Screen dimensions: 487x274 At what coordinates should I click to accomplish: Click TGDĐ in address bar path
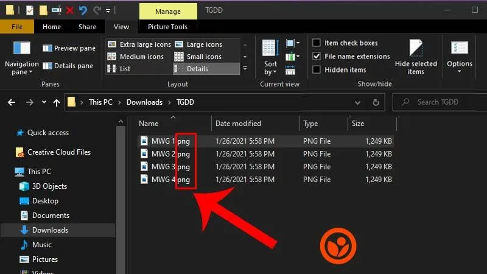185,102
